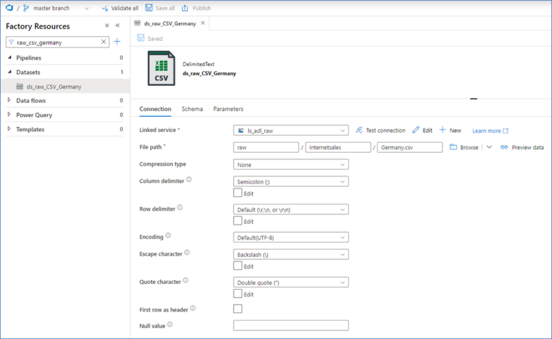Clear the raw_csv_germany search filter
The width and height of the screenshot is (552, 339).
tap(104, 41)
